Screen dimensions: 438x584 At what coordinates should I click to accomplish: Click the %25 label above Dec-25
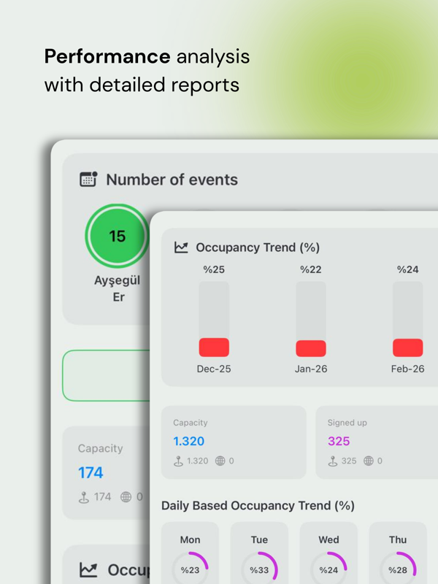(214, 269)
